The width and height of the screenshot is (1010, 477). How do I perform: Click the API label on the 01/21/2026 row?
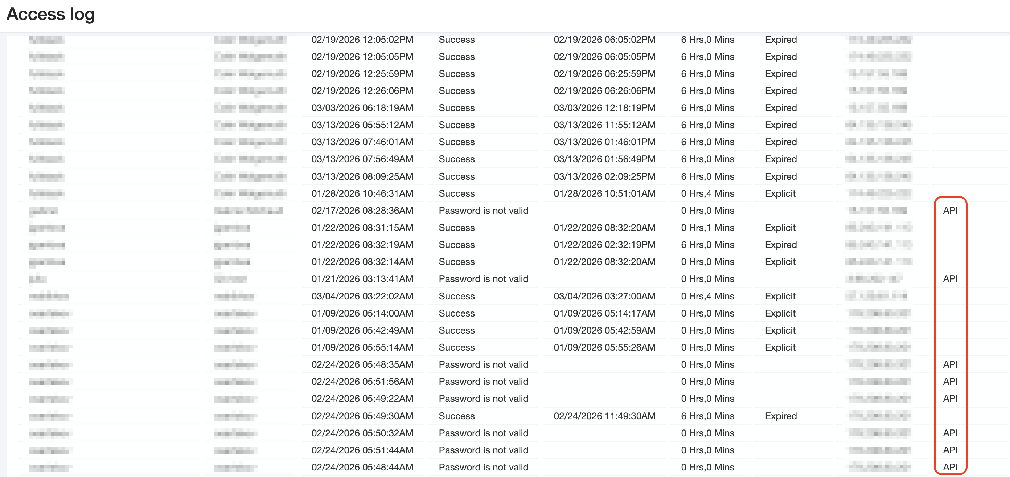pyautogui.click(x=951, y=278)
